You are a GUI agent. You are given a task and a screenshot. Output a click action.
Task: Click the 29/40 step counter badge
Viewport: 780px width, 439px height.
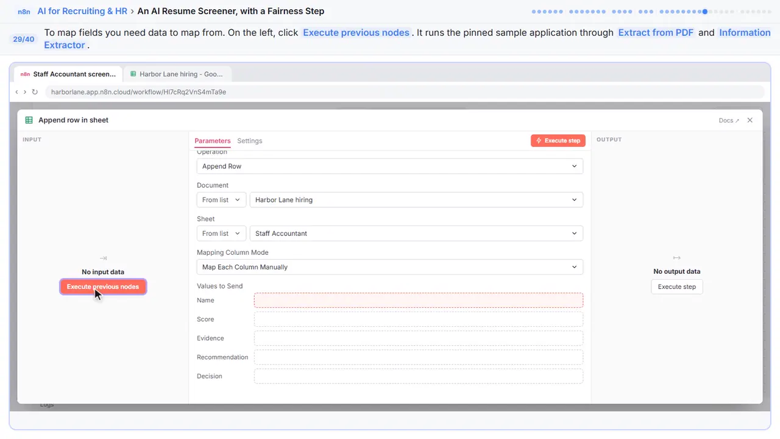pyautogui.click(x=24, y=39)
